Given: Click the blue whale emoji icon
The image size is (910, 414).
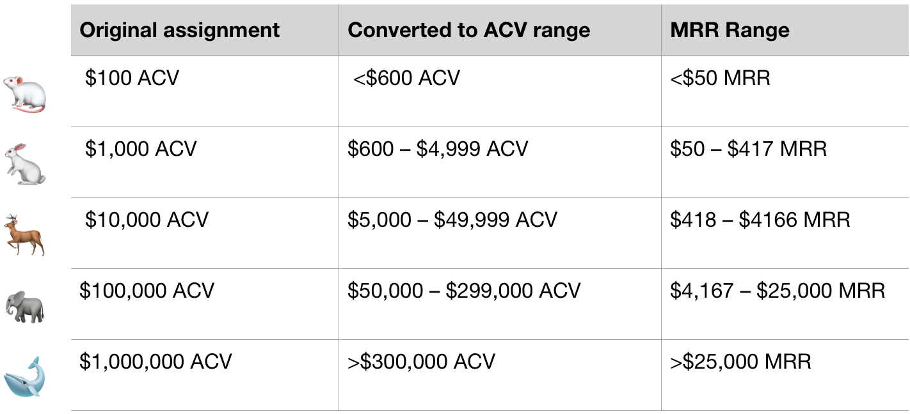Looking at the screenshot, I should coord(25,378).
